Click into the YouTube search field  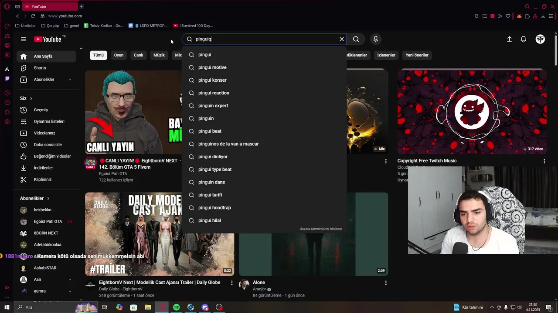[x=265, y=39]
